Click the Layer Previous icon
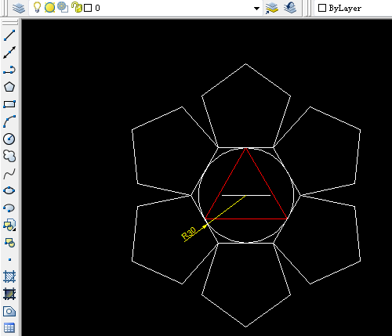Image resolution: width=392 pixels, height=336 pixels. click(x=290, y=8)
